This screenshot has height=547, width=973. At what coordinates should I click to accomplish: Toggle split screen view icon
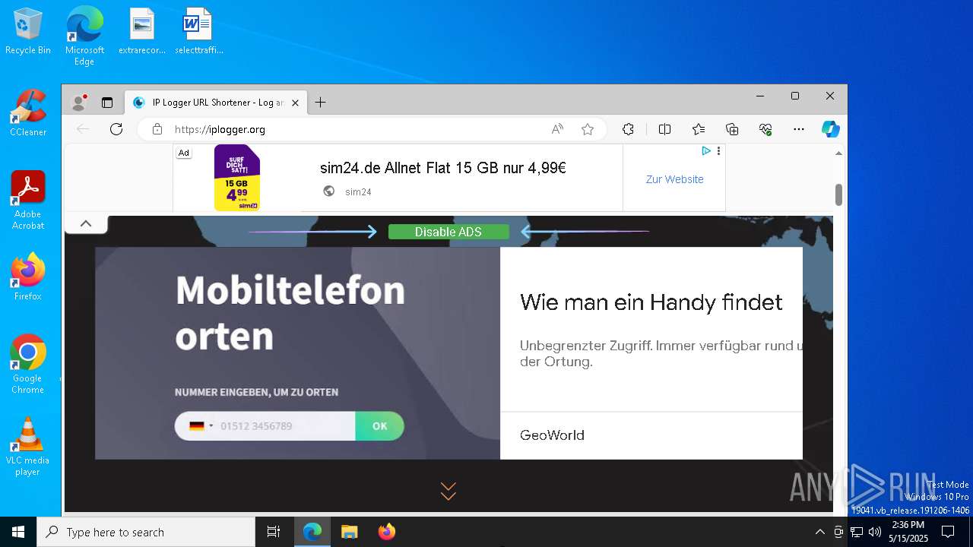coord(664,129)
